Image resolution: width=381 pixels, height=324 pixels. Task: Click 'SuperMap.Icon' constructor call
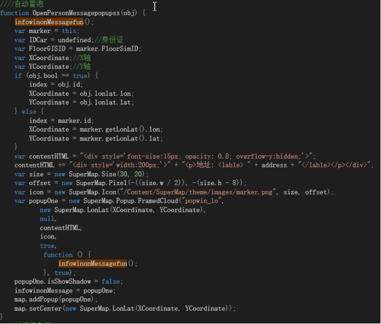(x=92, y=192)
